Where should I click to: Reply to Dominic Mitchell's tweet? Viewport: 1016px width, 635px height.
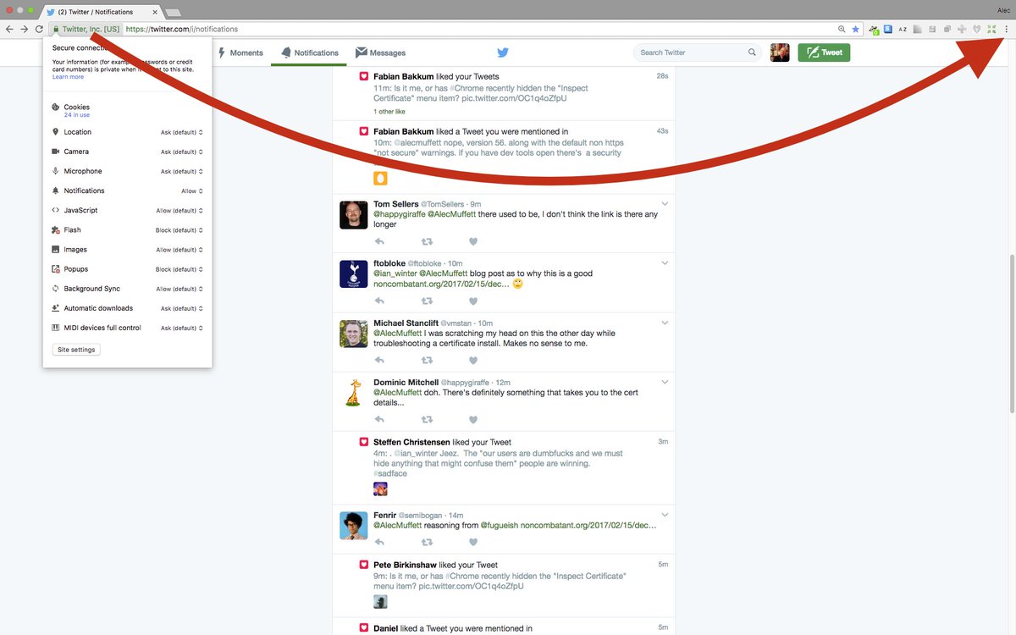[x=379, y=419]
